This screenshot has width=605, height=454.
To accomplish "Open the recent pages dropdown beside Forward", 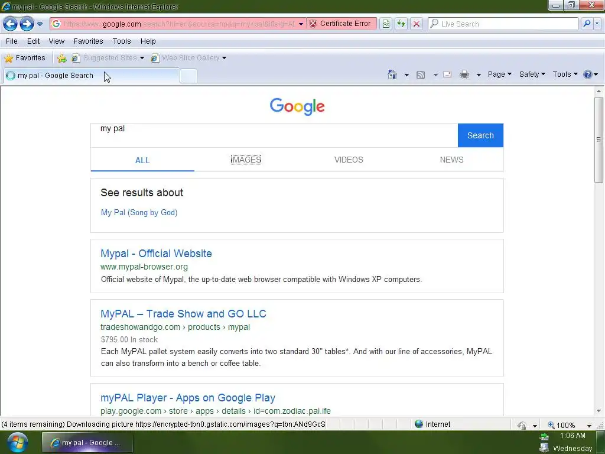I will tap(40, 24).
